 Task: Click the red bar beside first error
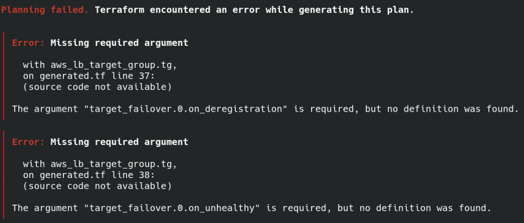coord(4,76)
